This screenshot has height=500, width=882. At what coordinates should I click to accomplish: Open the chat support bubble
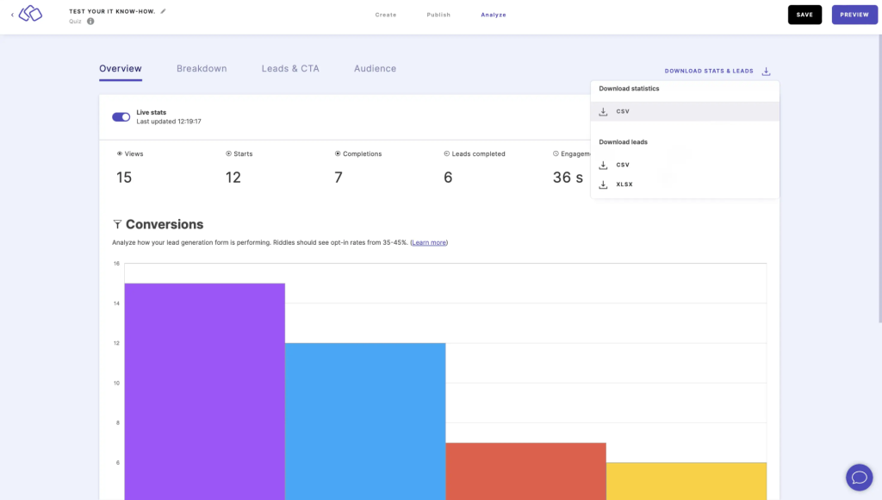859,477
